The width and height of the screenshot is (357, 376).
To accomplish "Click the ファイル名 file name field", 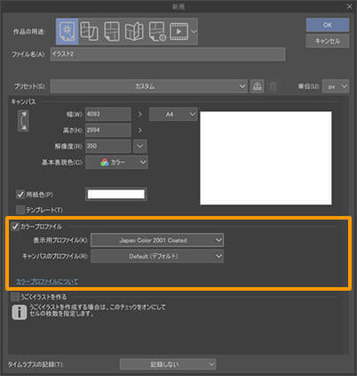I will pyautogui.click(x=168, y=54).
